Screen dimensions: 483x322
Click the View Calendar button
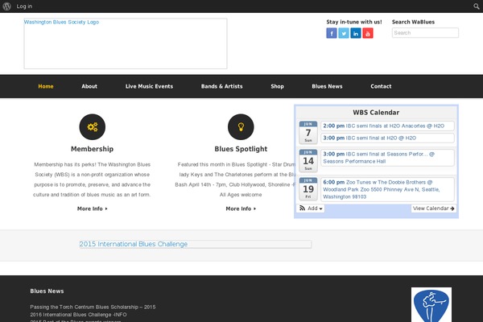tap(433, 208)
